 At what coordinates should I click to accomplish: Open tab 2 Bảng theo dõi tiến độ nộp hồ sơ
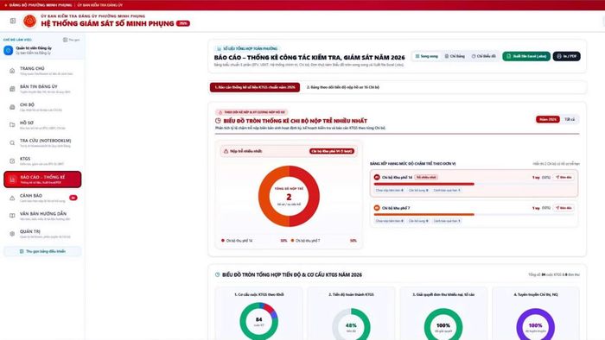click(342, 87)
